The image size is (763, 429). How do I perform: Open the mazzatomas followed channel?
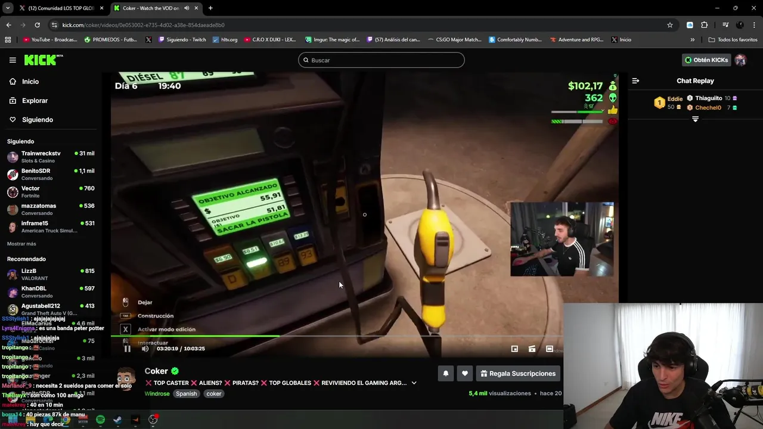[x=51, y=209]
